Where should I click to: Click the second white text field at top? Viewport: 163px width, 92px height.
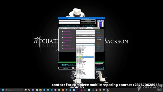(x=69, y=23)
